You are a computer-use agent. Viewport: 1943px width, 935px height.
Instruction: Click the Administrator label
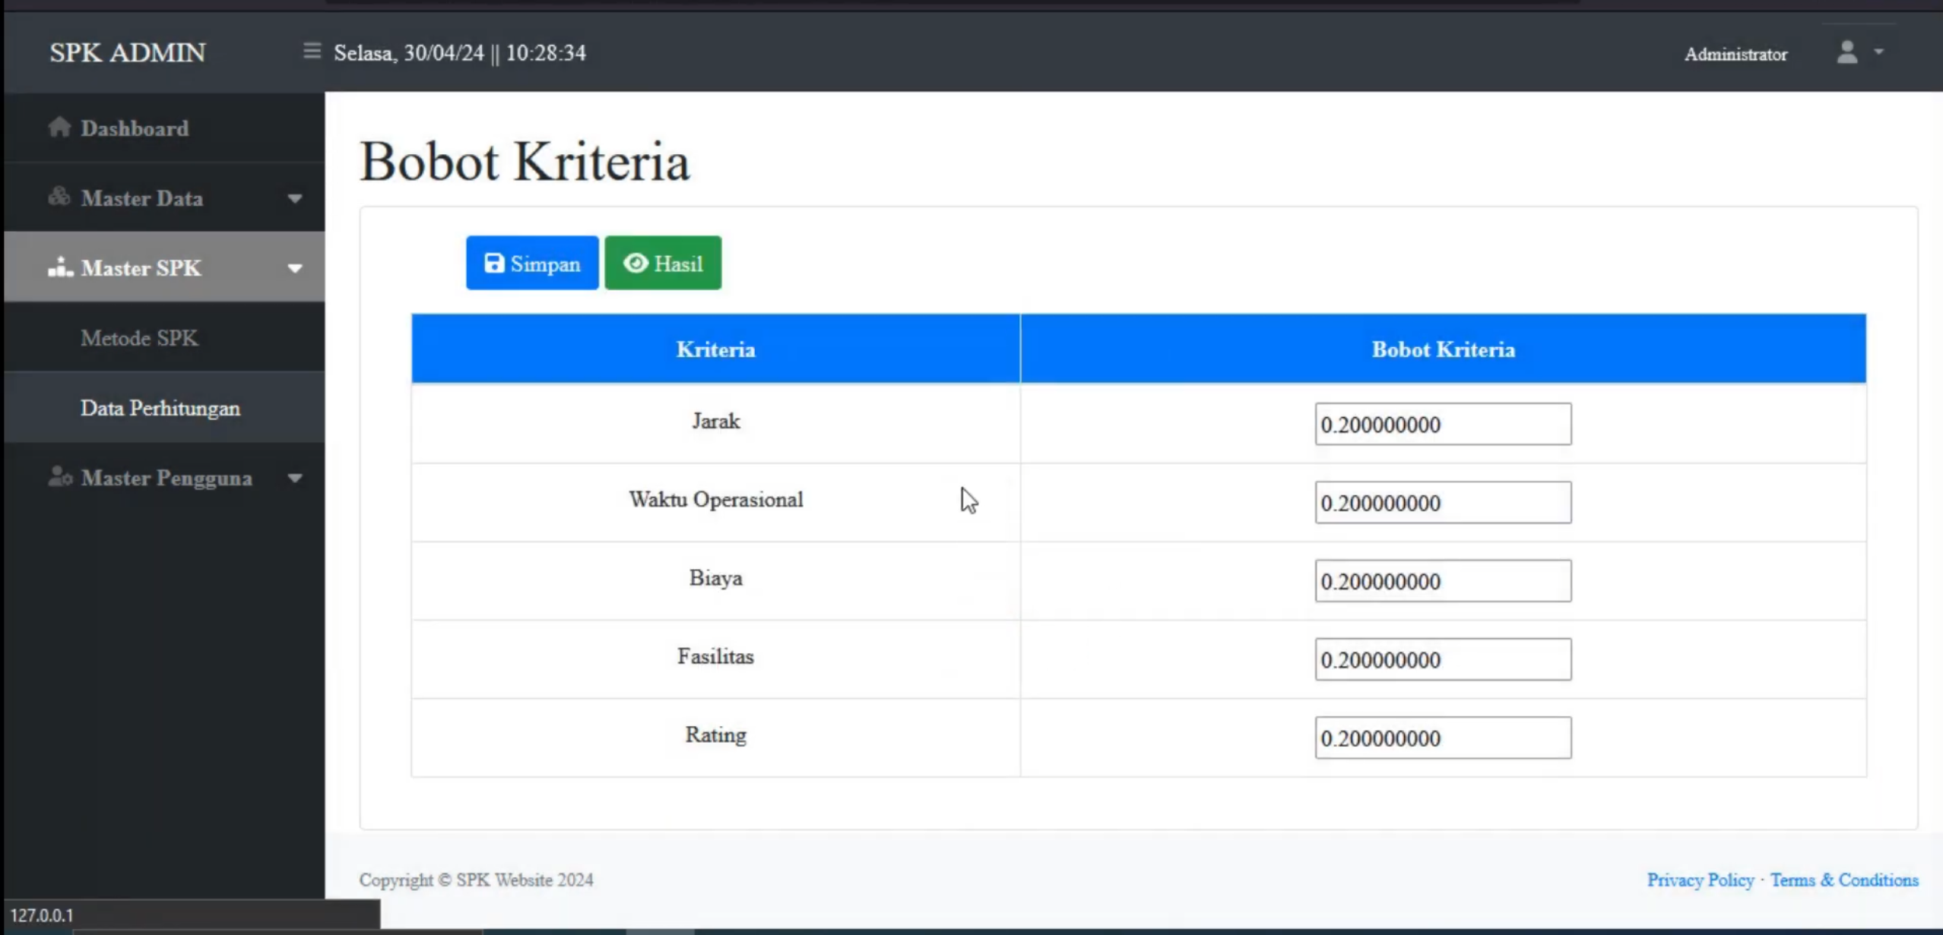(x=1735, y=54)
